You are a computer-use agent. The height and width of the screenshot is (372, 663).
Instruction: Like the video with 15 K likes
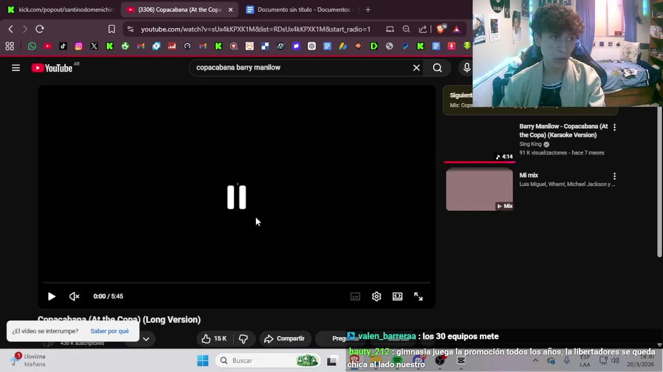pos(214,338)
